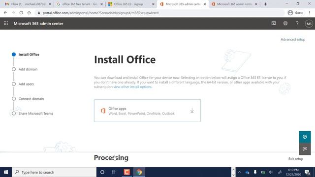Close the Gmail Inbox tab

(50, 4)
